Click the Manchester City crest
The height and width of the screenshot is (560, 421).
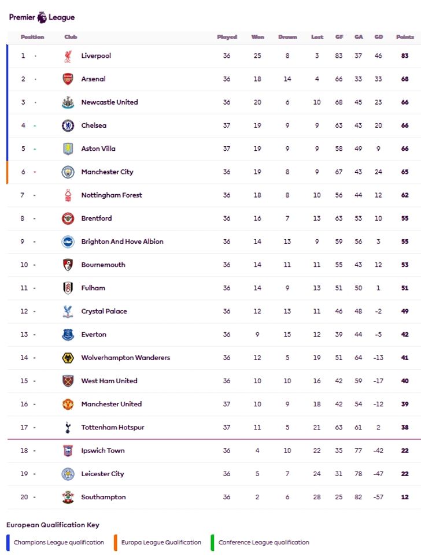(x=68, y=172)
